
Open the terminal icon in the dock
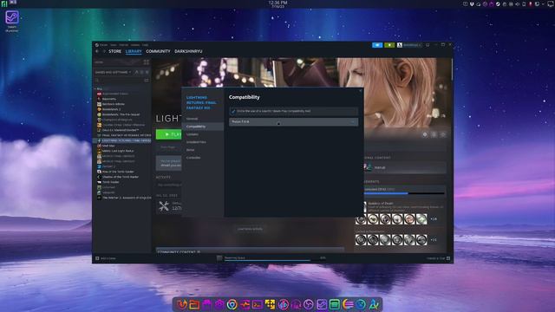point(258,304)
